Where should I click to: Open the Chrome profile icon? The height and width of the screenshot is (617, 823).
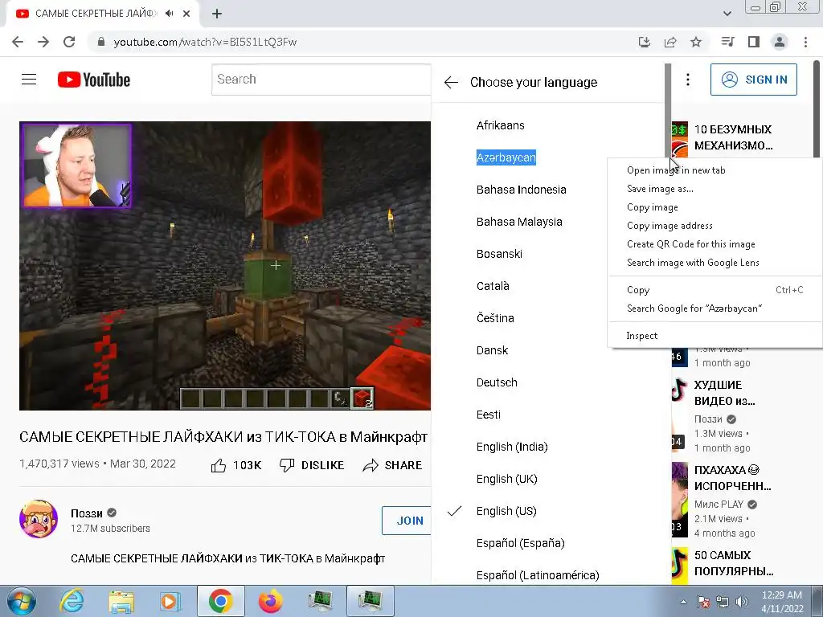(780, 42)
